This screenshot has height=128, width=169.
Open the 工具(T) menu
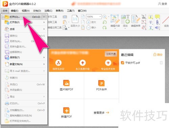pyautogui.click(x=71, y=11)
